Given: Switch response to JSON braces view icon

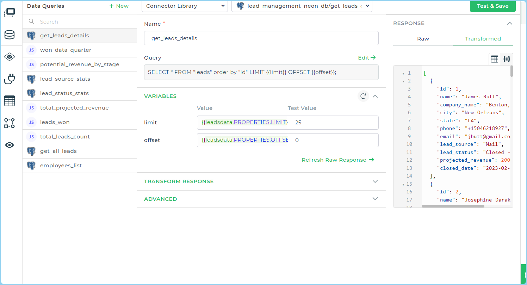Looking at the screenshot, I should (507, 59).
